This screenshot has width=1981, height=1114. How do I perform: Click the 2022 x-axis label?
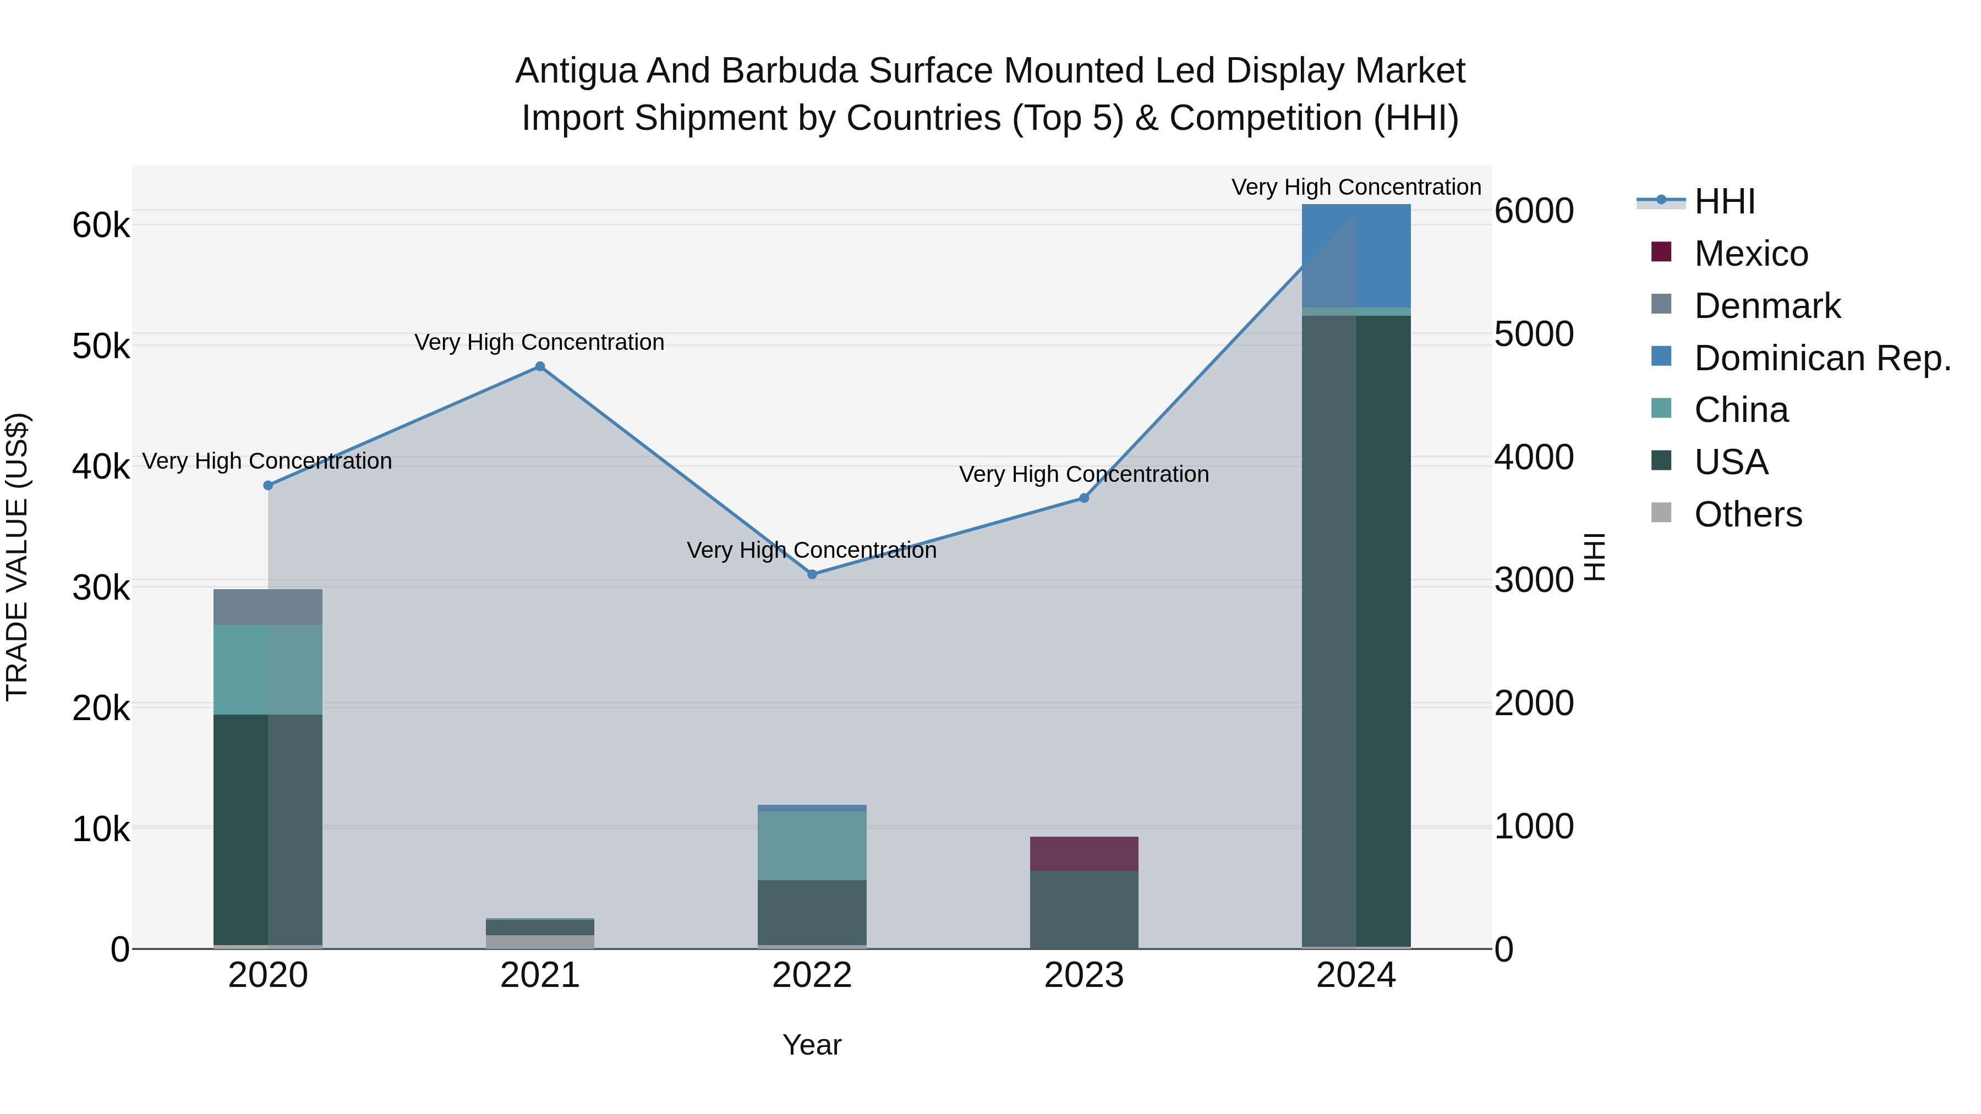812,975
